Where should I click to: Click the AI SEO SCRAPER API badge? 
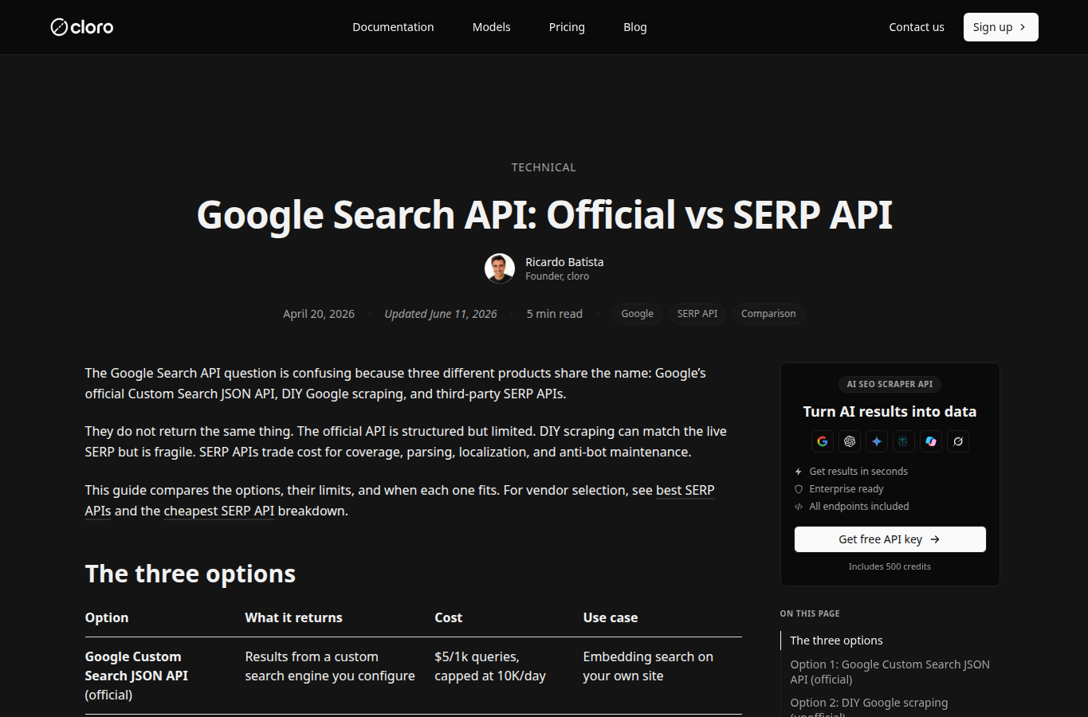pos(890,384)
